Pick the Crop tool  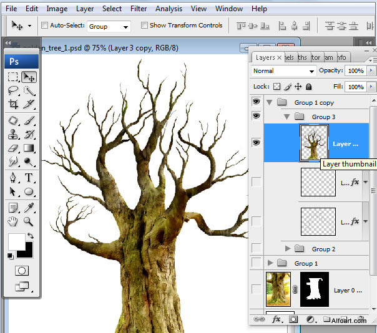[13, 104]
